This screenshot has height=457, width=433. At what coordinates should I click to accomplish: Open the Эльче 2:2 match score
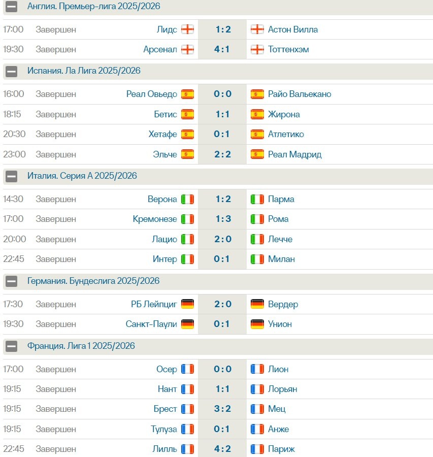222,154
